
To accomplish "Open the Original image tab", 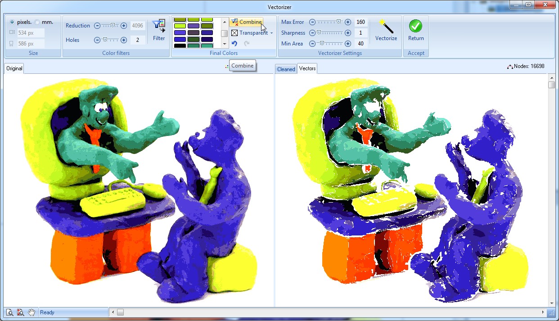I will (14, 69).
